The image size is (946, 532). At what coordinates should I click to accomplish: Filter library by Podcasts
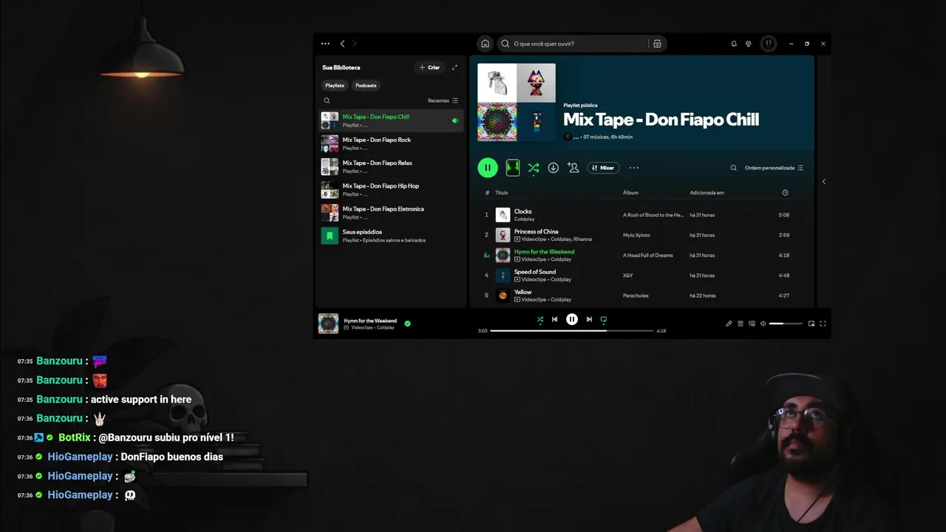pos(366,86)
